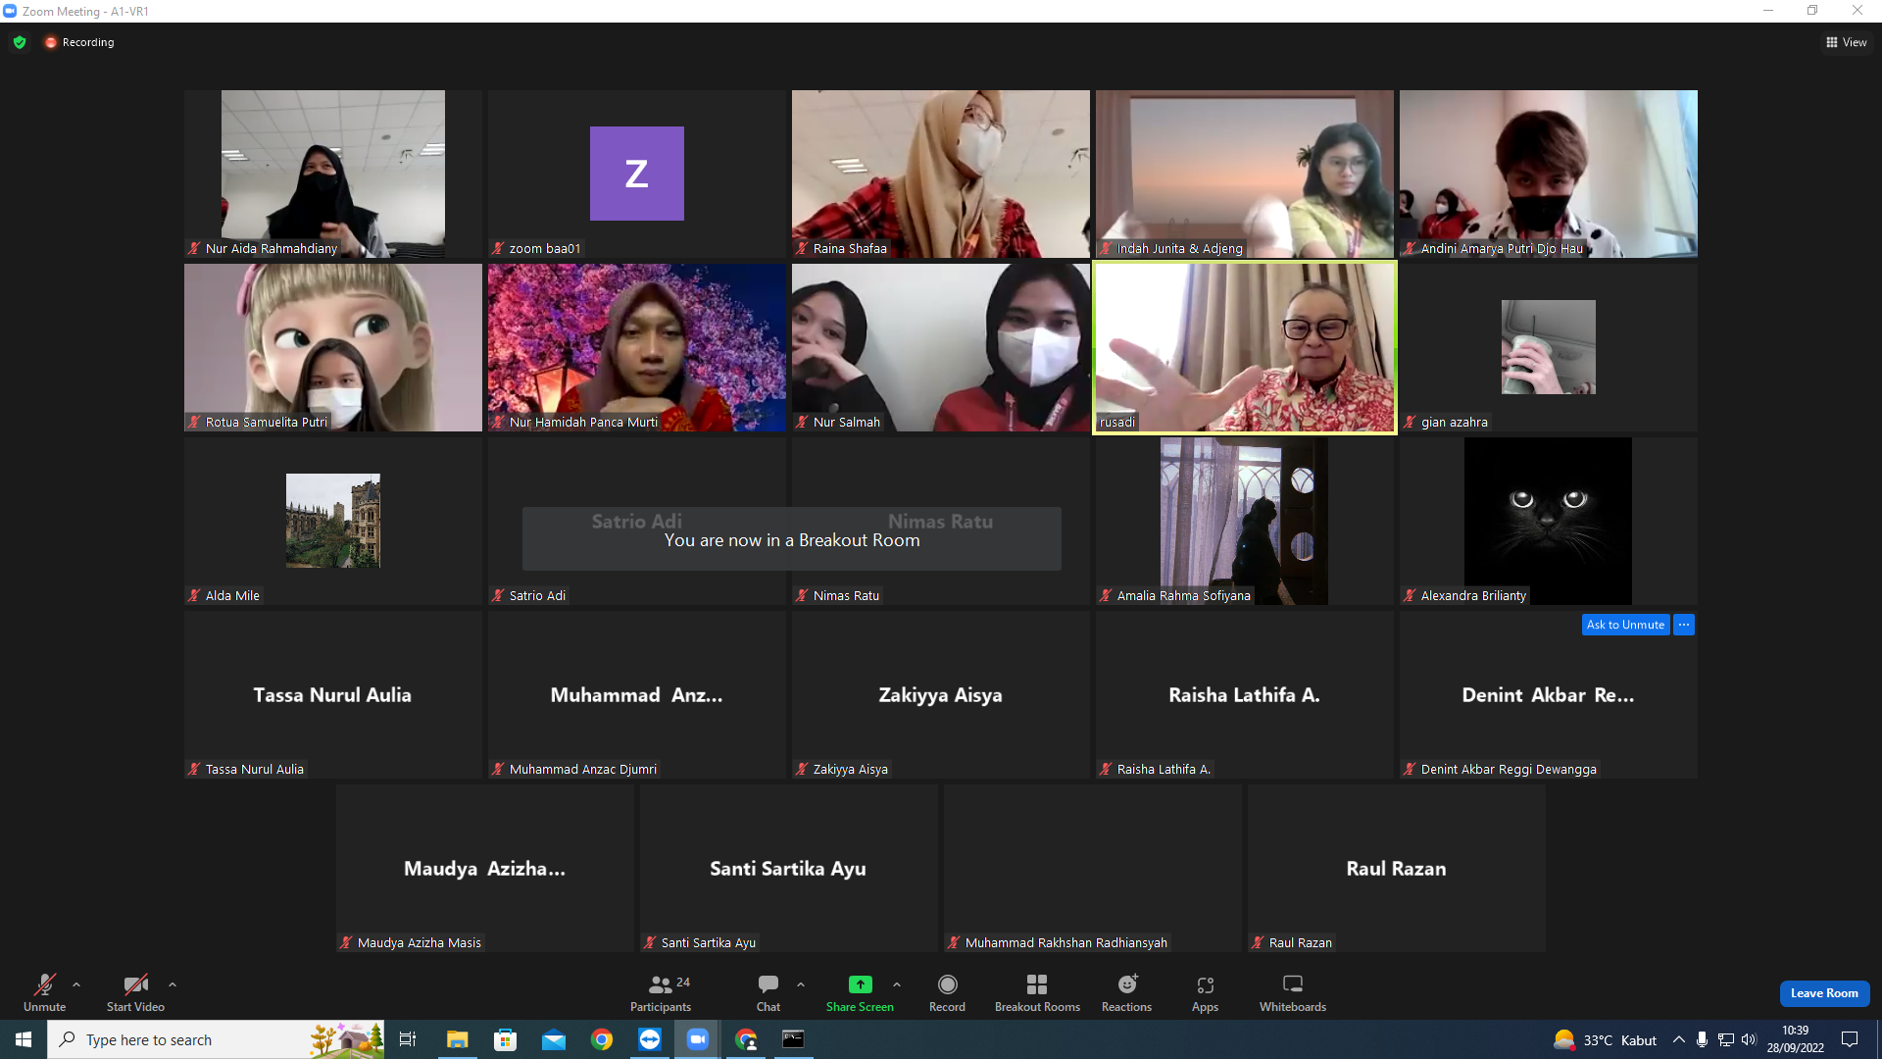Click Raisha Lathifa A. participant tile
This screenshot has height=1059, width=1882.
point(1245,694)
